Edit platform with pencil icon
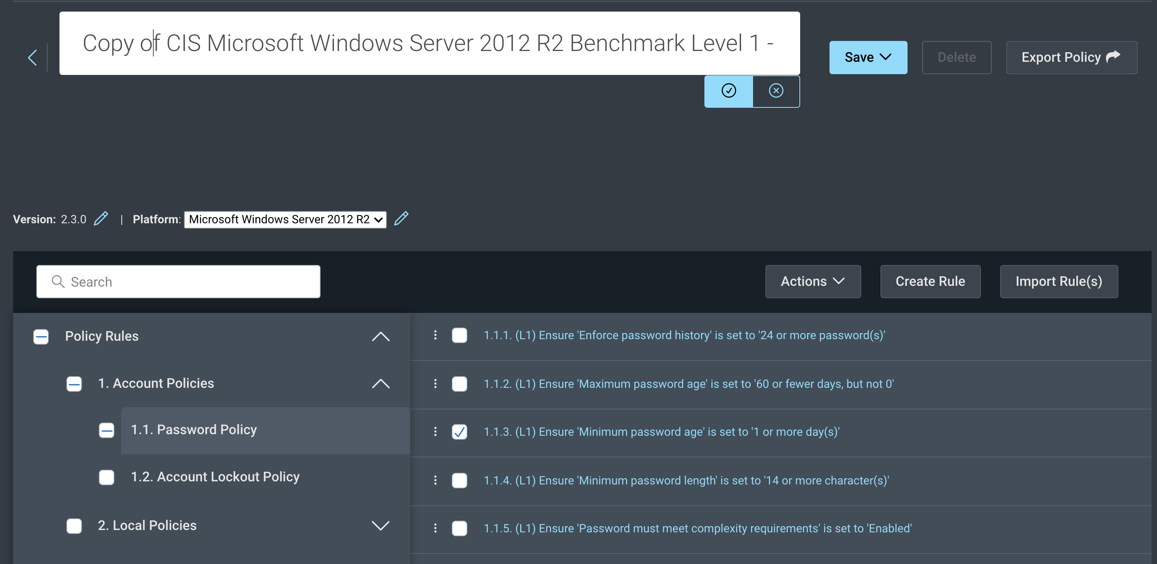Image resolution: width=1157 pixels, height=564 pixels. [x=401, y=218]
